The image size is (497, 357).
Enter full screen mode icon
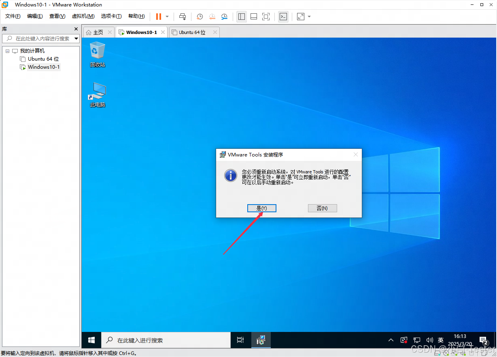coord(266,17)
